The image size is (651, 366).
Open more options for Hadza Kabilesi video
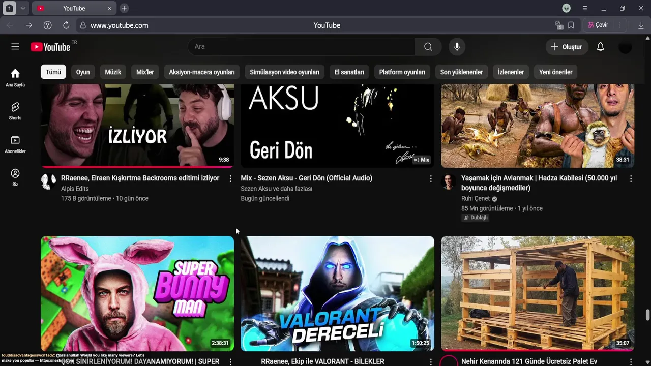[x=631, y=178]
